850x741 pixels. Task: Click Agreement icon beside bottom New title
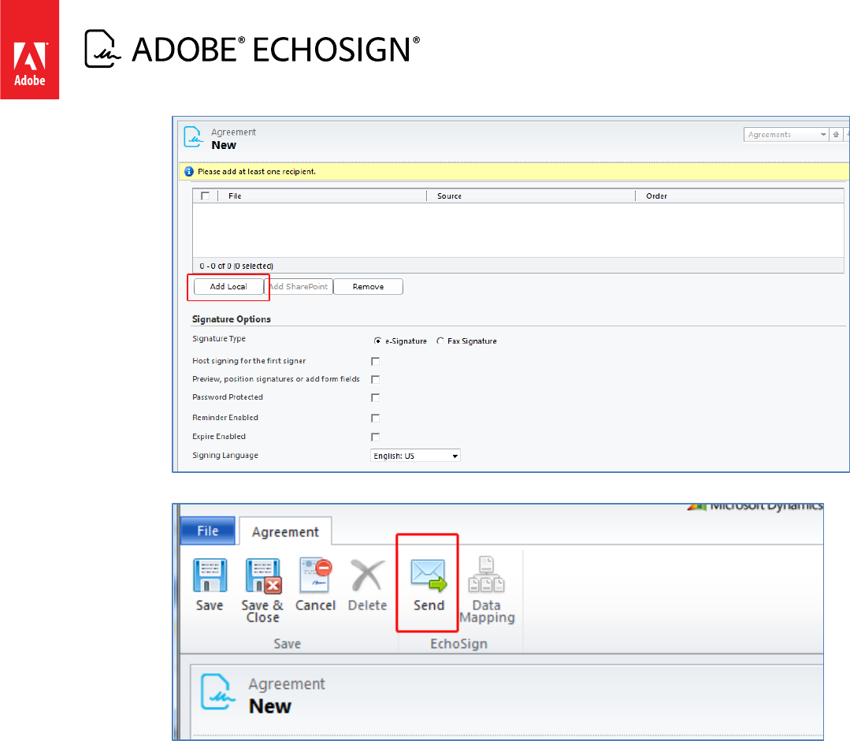click(217, 691)
